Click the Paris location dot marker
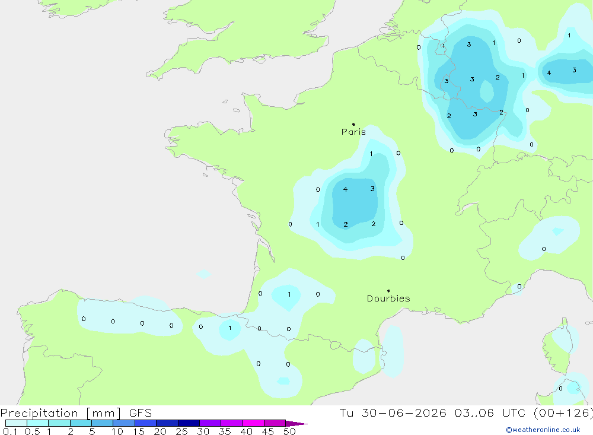593x435 pixels. click(353, 124)
